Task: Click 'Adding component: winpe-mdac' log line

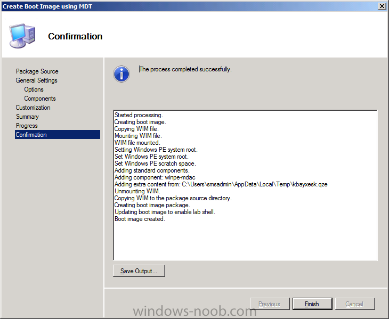Action: pos(155,177)
